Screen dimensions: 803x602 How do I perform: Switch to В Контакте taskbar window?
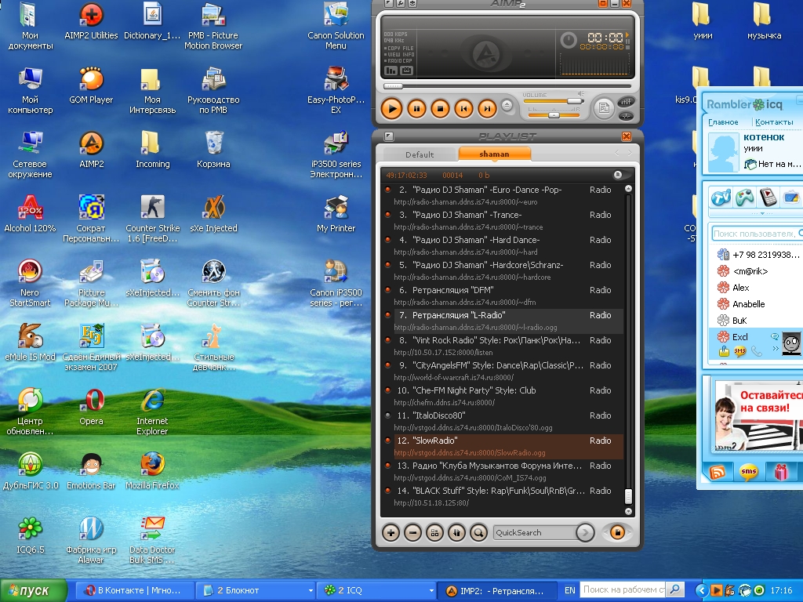(x=135, y=591)
